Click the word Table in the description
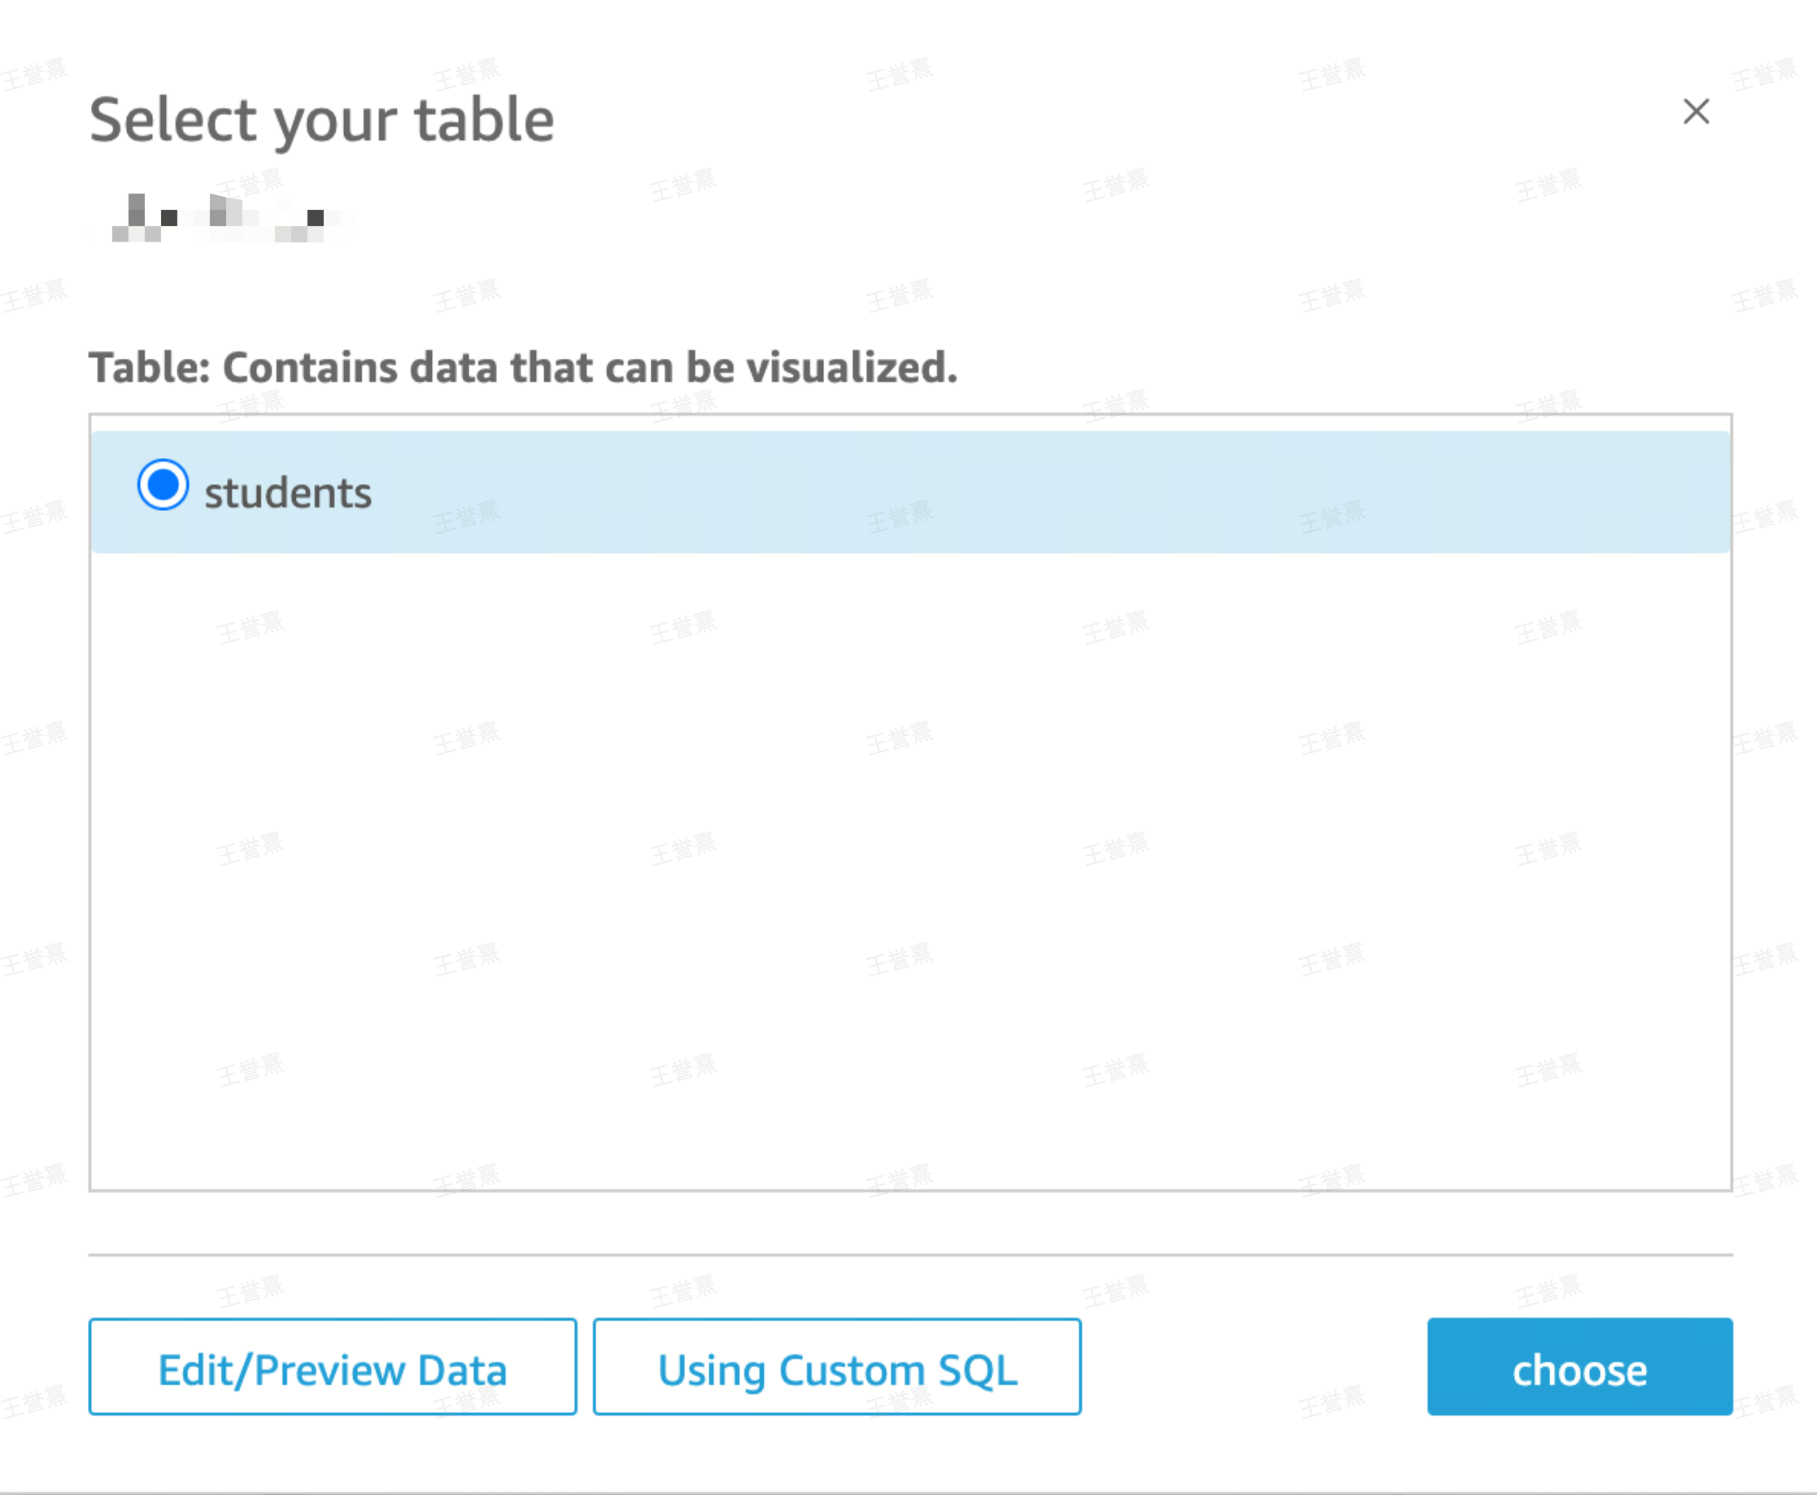The height and width of the screenshot is (1495, 1817). (146, 368)
